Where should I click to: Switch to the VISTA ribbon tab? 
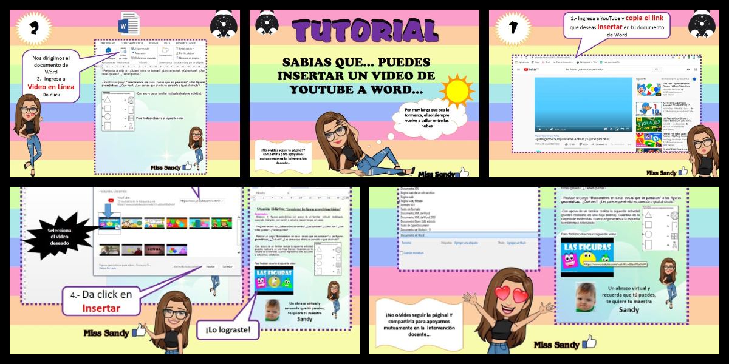pos(166,44)
